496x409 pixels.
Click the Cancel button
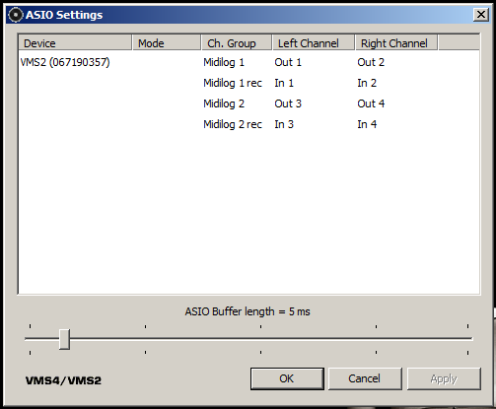click(365, 378)
